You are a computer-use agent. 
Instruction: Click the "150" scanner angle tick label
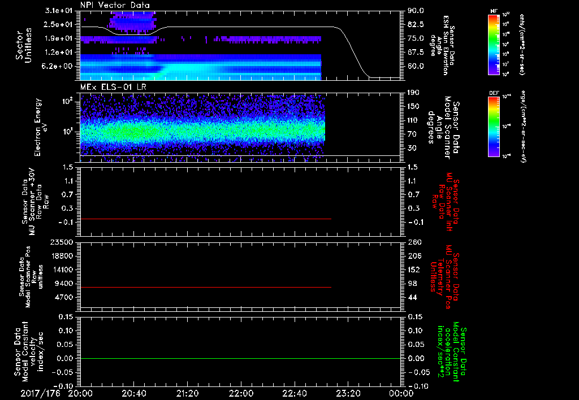pyautogui.click(x=413, y=106)
